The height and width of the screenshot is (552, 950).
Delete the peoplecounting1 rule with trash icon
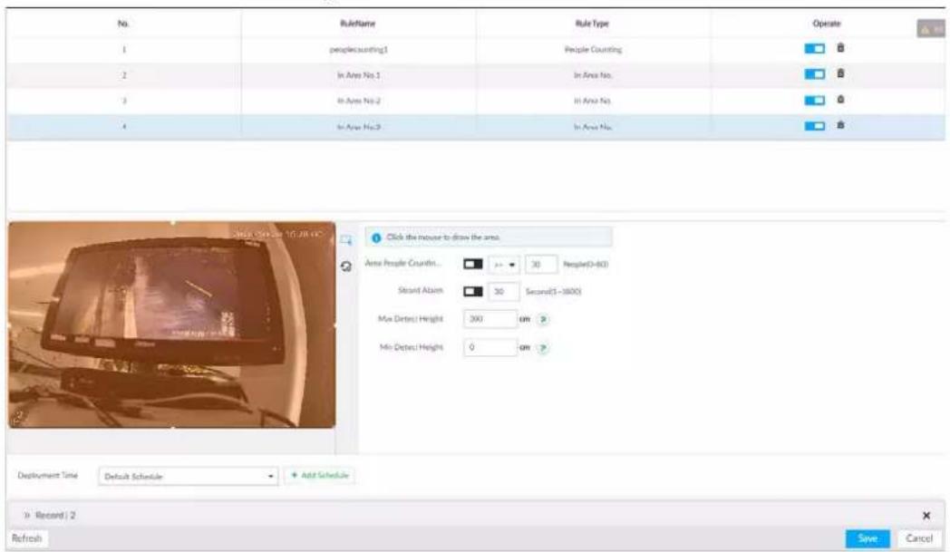click(x=840, y=48)
